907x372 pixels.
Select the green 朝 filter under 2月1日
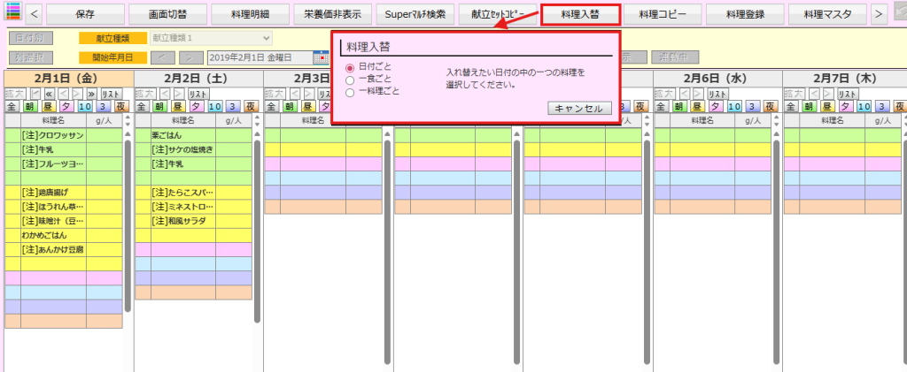(28, 106)
